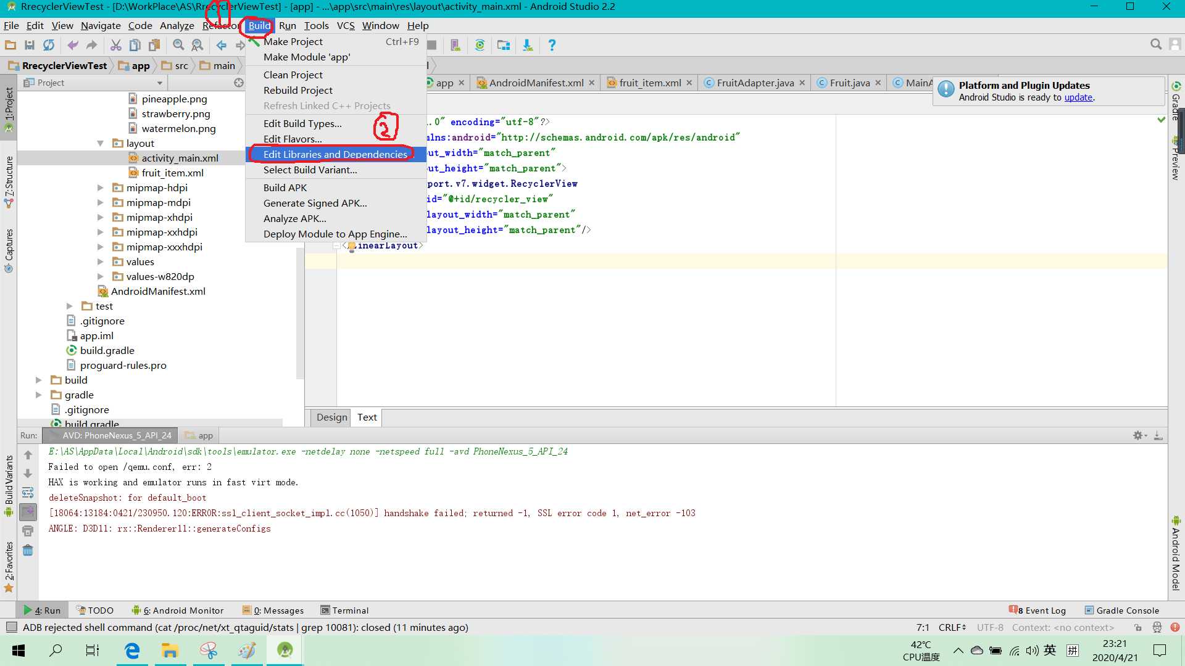Open the Run menu

(287, 25)
